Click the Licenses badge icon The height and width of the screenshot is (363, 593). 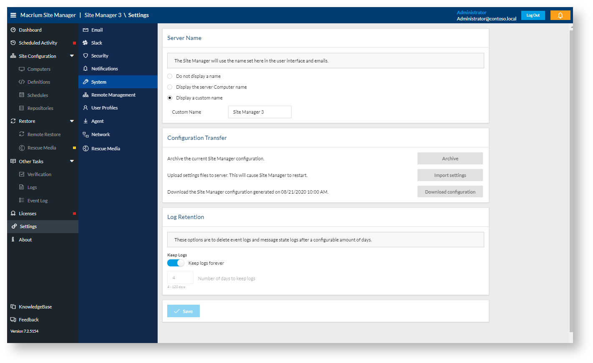(13, 214)
